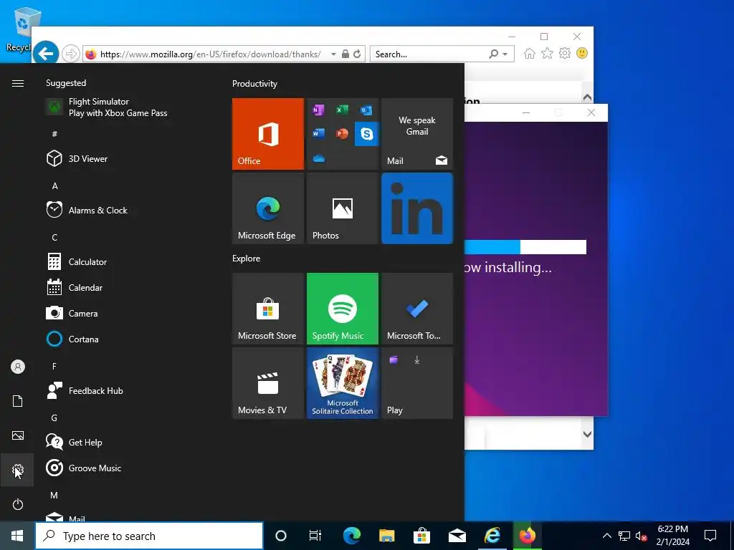
Task: Open the Movies & TV tile
Action: 268,383
